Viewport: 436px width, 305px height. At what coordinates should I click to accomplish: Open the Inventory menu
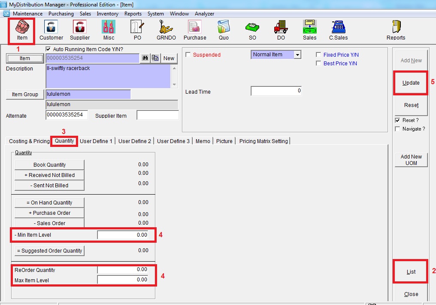pyautogui.click(x=107, y=14)
